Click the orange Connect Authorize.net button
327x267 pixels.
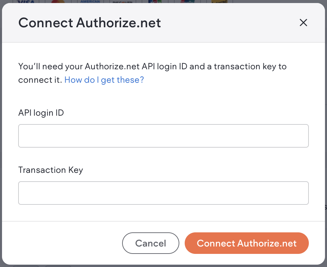coord(247,243)
